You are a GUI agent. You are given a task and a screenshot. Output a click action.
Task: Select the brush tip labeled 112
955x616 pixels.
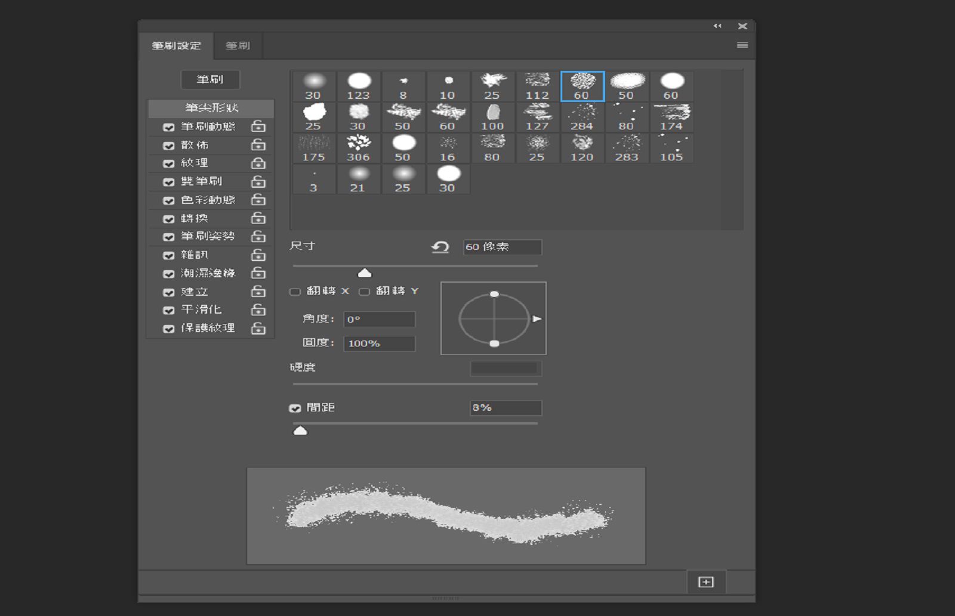tap(537, 86)
